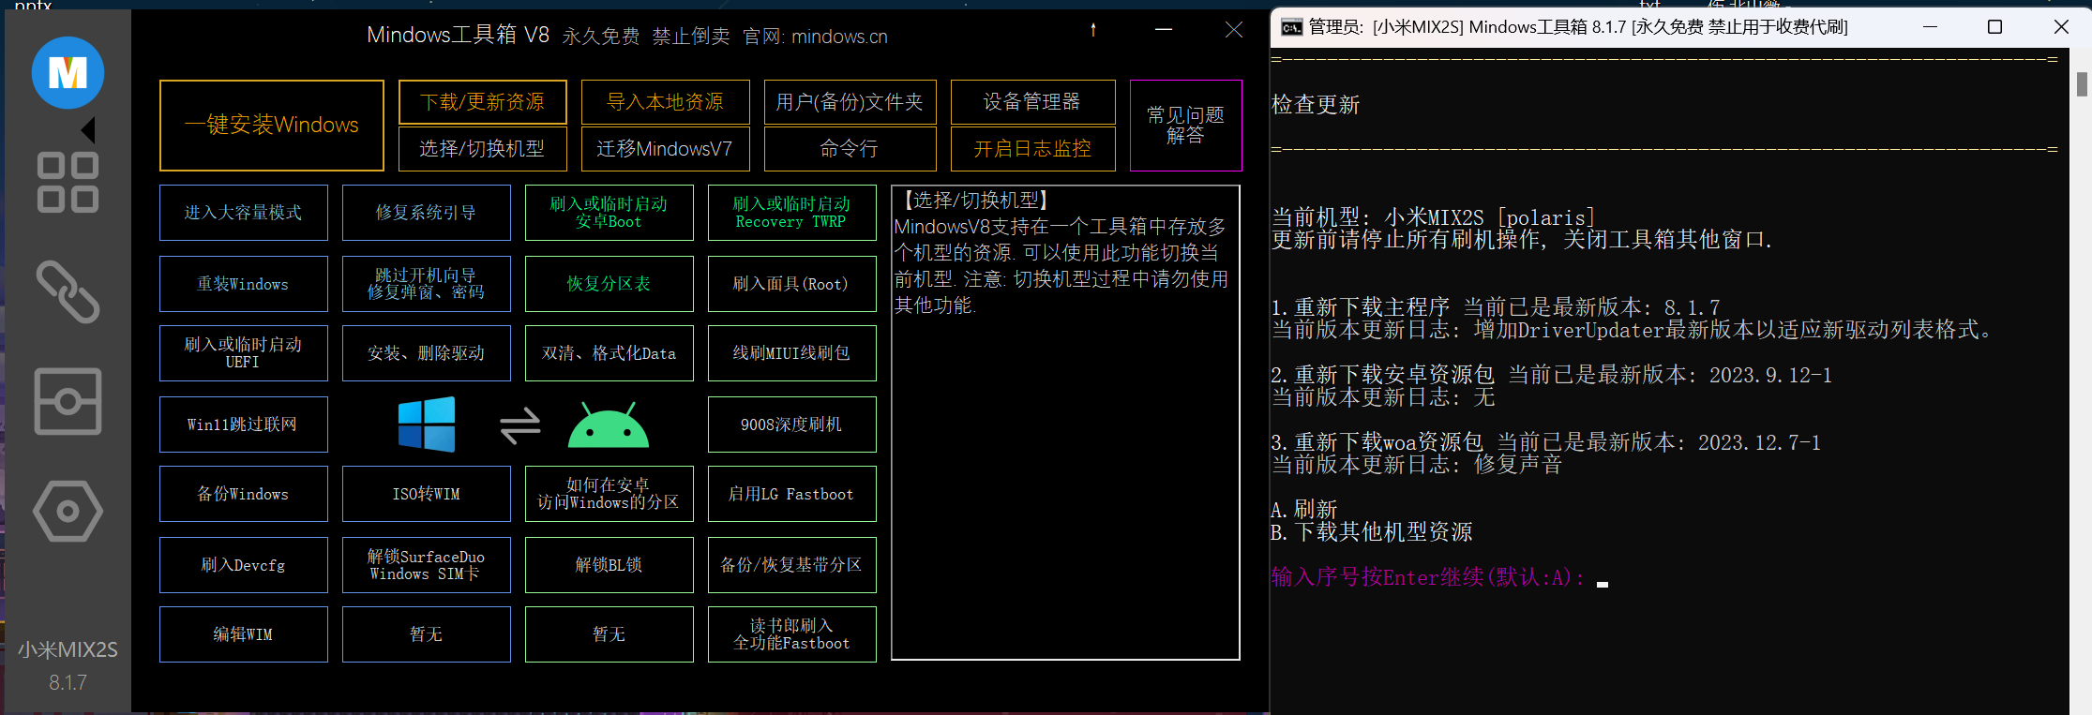Open 设备管理器

tap(1033, 102)
